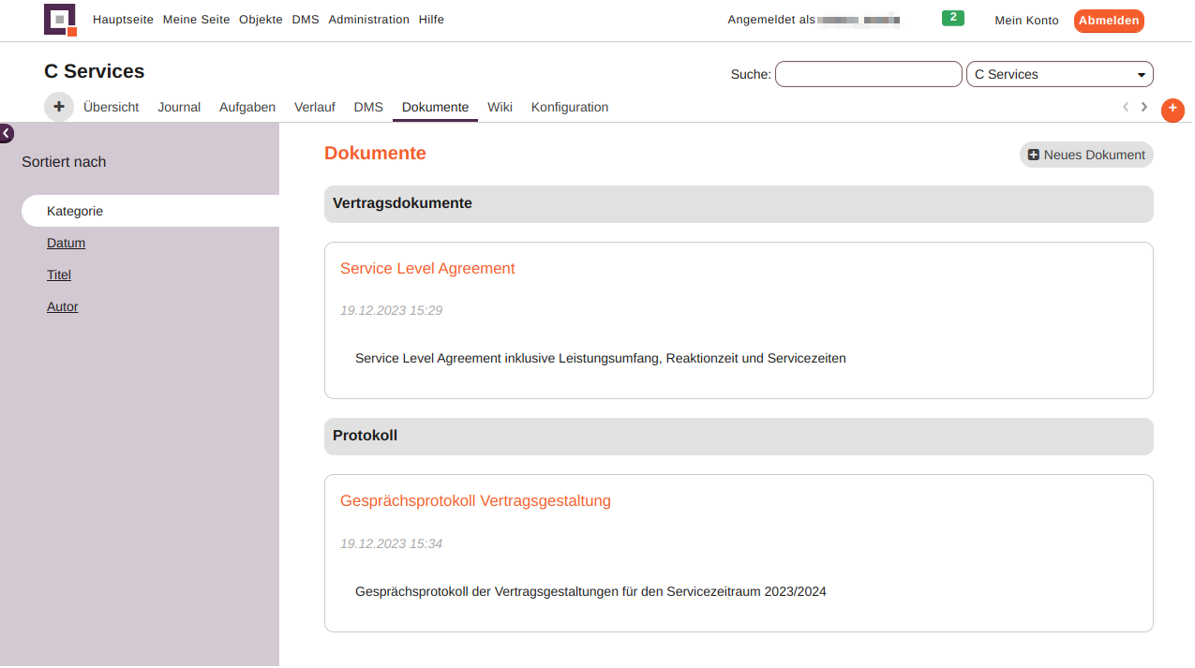1195x668 pixels.
Task: Select Hauptseite from the top navigation
Action: click(123, 19)
